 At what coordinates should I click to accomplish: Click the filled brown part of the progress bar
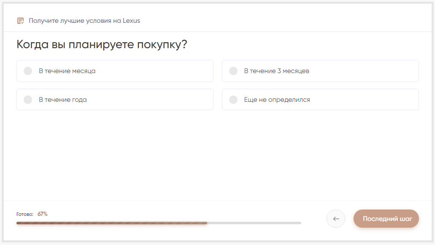pyautogui.click(x=112, y=223)
